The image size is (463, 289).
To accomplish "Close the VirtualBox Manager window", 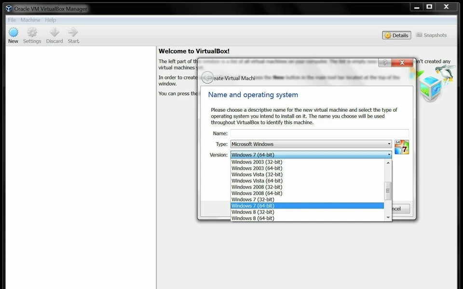I will pos(446,7).
